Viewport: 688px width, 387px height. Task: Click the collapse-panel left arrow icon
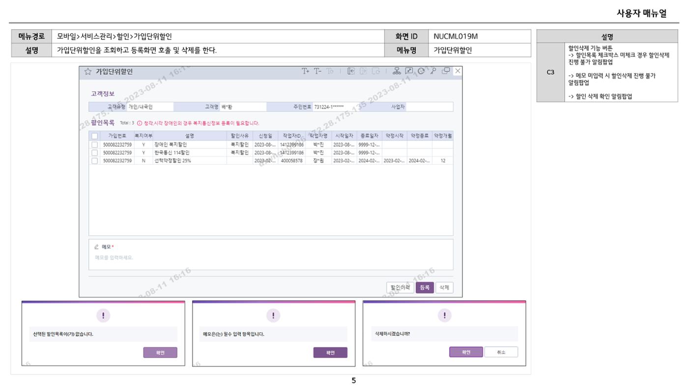point(351,71)
